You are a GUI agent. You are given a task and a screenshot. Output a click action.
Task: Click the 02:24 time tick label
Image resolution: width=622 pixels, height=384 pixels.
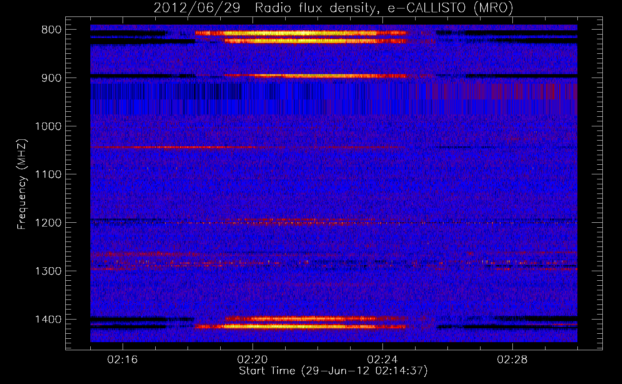point(383,360)
